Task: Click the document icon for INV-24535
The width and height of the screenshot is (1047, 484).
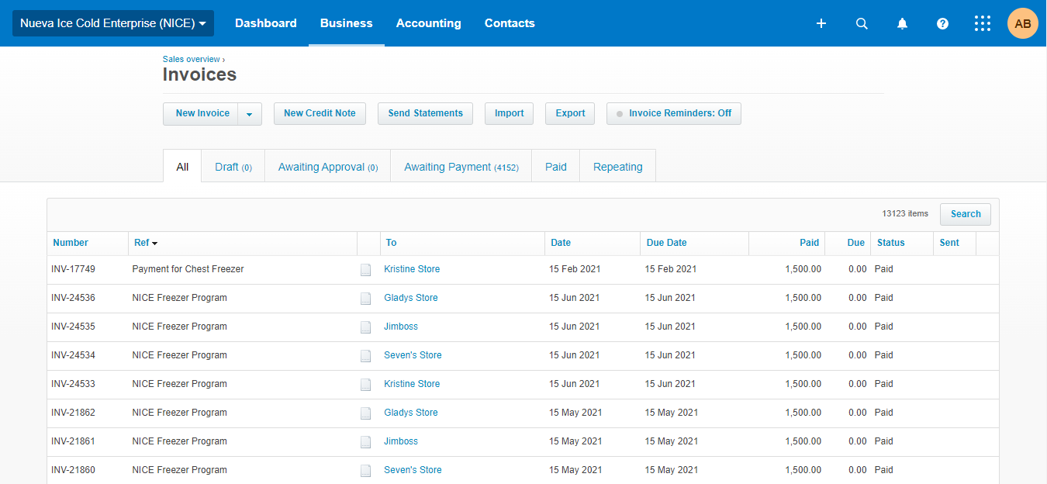Action: click(x=366, y=327)
